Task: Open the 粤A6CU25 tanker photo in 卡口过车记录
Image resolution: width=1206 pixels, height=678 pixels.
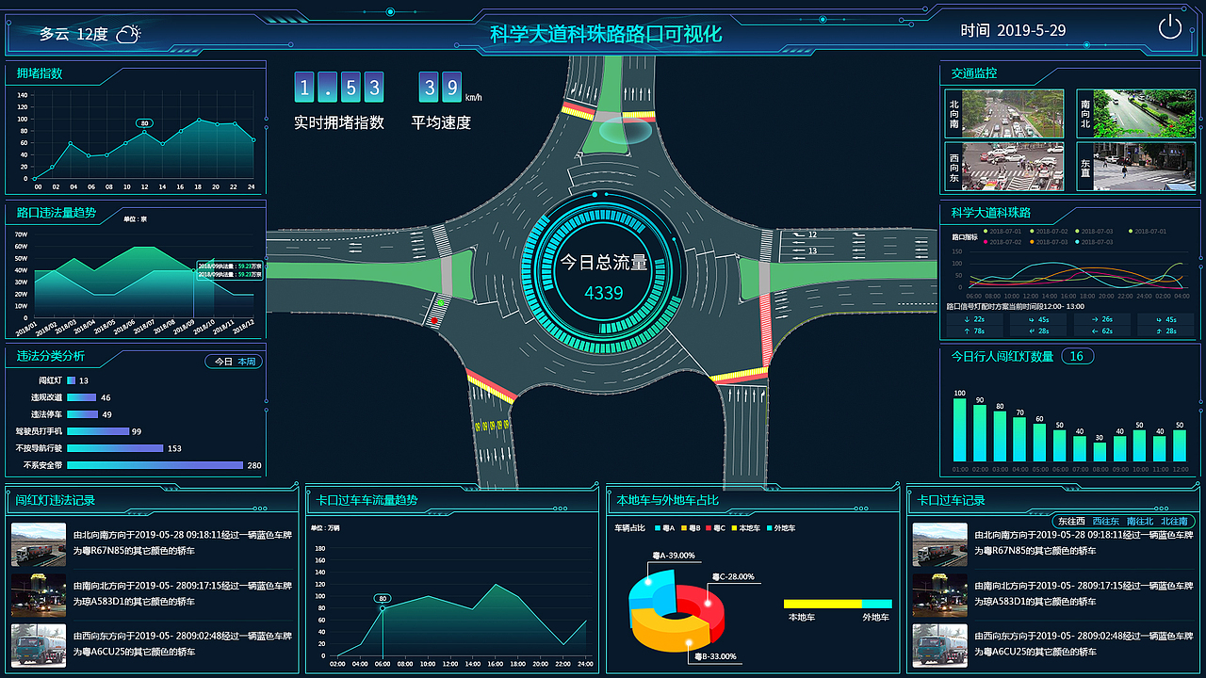Action: [940, 646]
